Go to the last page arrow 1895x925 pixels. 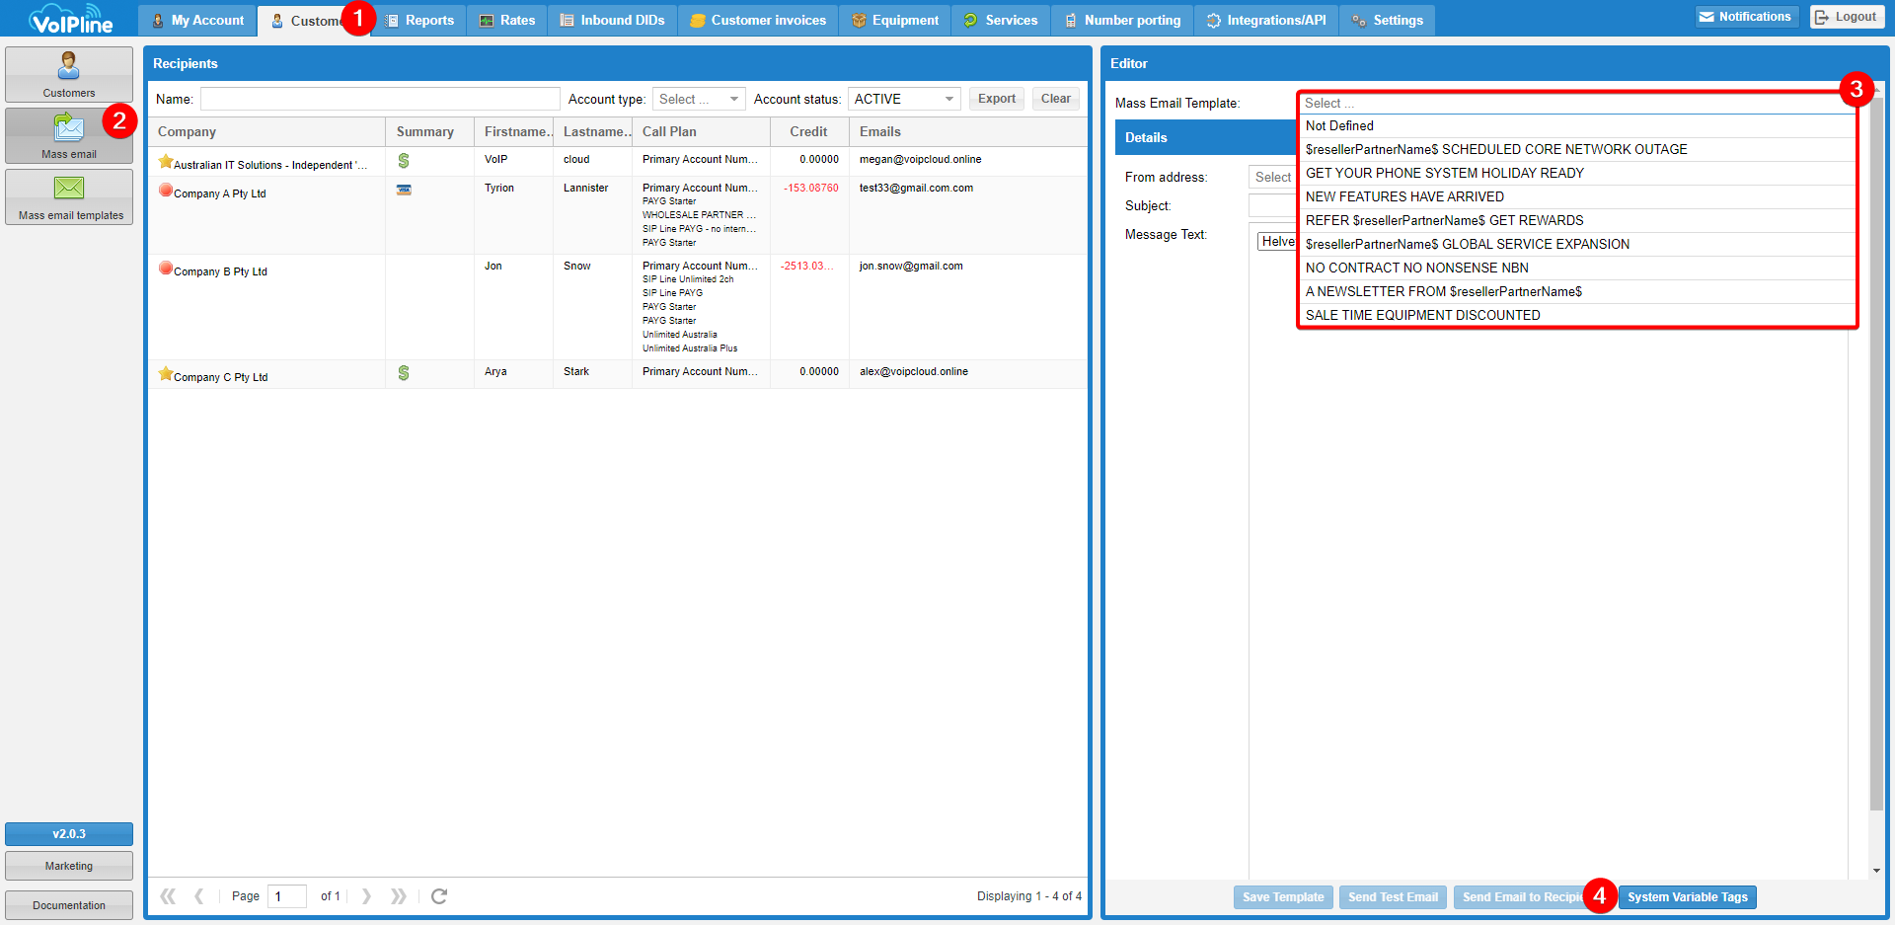(398, 896)
